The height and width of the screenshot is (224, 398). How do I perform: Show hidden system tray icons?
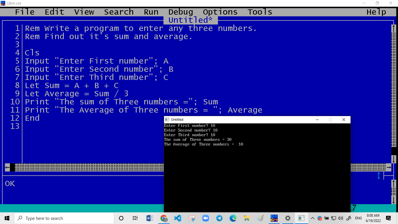[313, 218]
